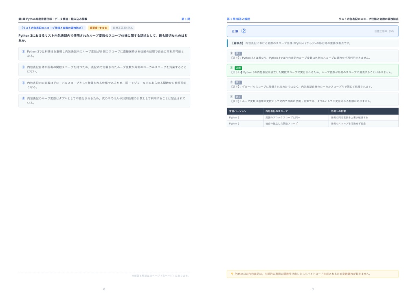
Task: Click the circled number ② of the question option
Action: (23, 67)
